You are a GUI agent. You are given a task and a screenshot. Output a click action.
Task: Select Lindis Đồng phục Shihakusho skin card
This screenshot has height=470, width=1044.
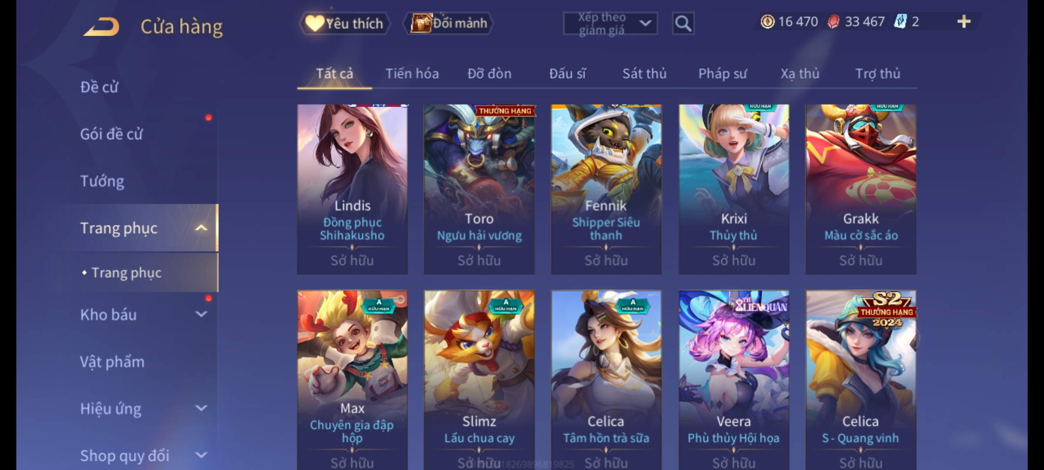352,189
